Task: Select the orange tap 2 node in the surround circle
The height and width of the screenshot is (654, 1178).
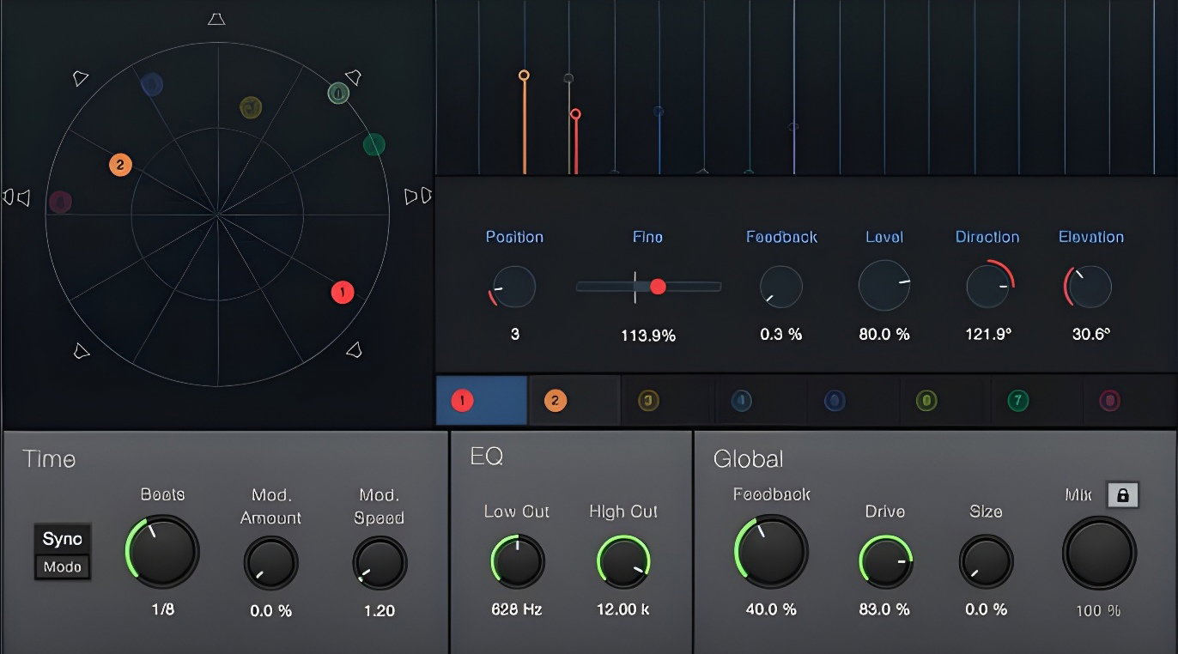Action: [120, 165]
